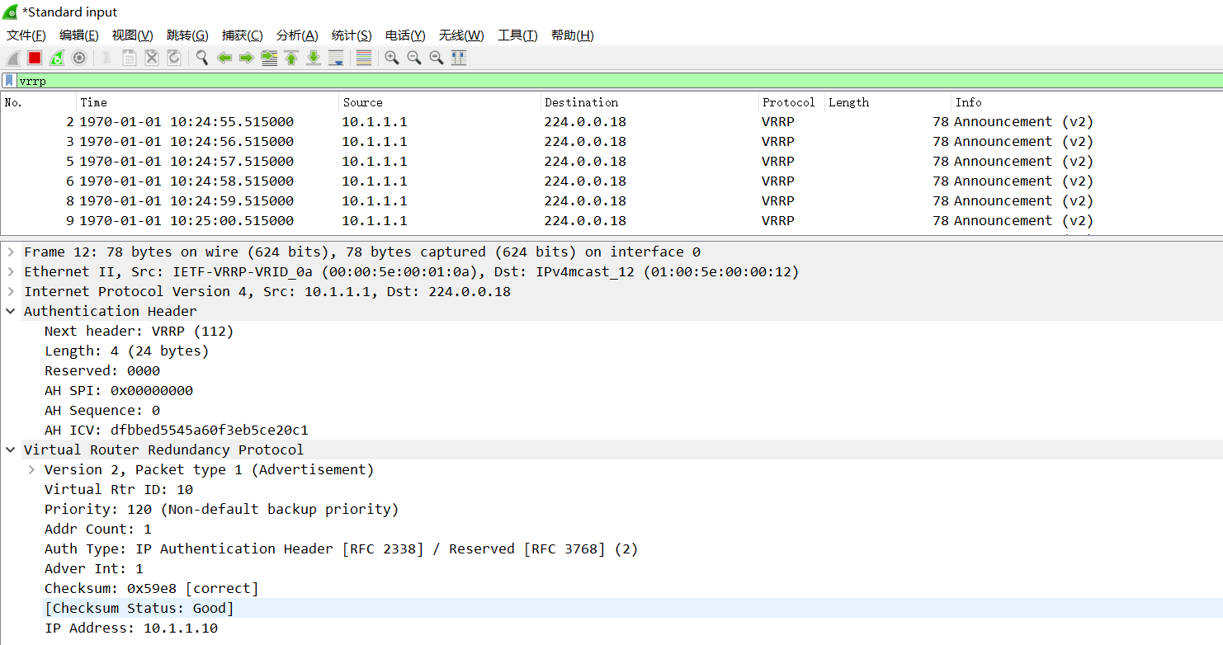Image resolution: width=1223 pixels, height=645 pixels.
Task: Click the display filter bookmark icon
Action: pos(9,81)
